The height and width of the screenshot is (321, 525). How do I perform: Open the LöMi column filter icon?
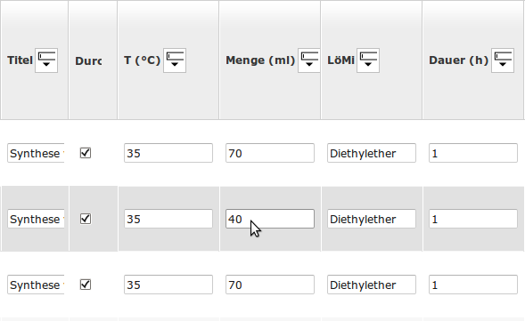pyautogui.click(x=368, y=60)
